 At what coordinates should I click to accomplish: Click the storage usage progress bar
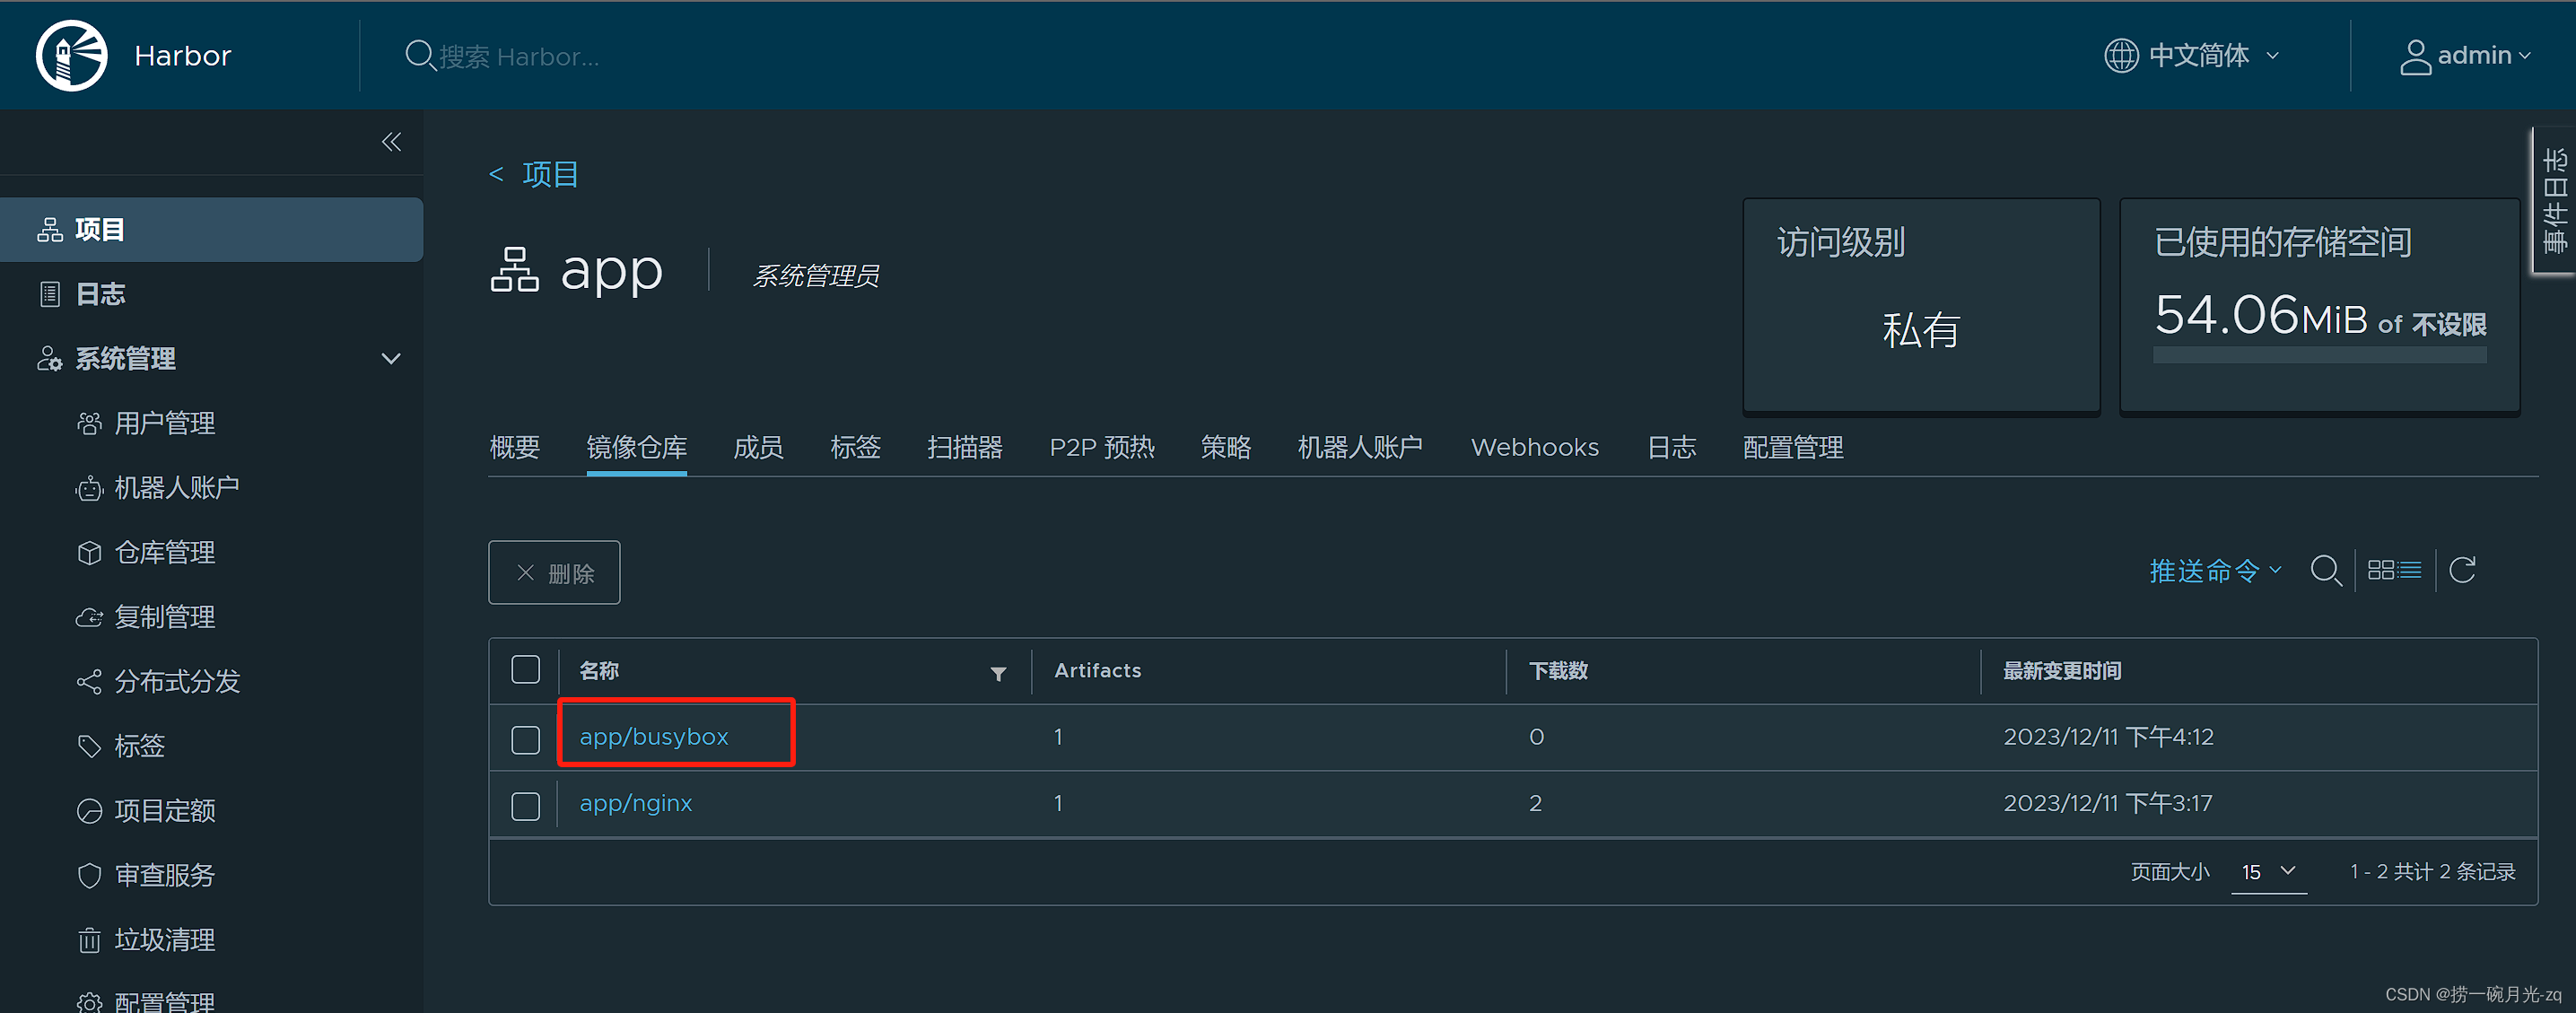coord(2319,355)
